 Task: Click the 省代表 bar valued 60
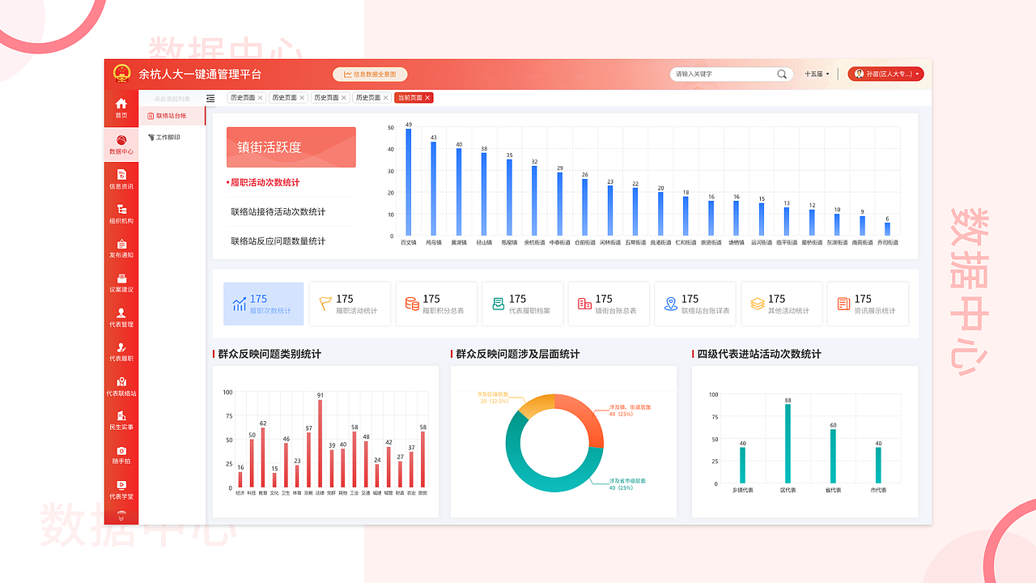pyautogui.click(x=833, y=457)
